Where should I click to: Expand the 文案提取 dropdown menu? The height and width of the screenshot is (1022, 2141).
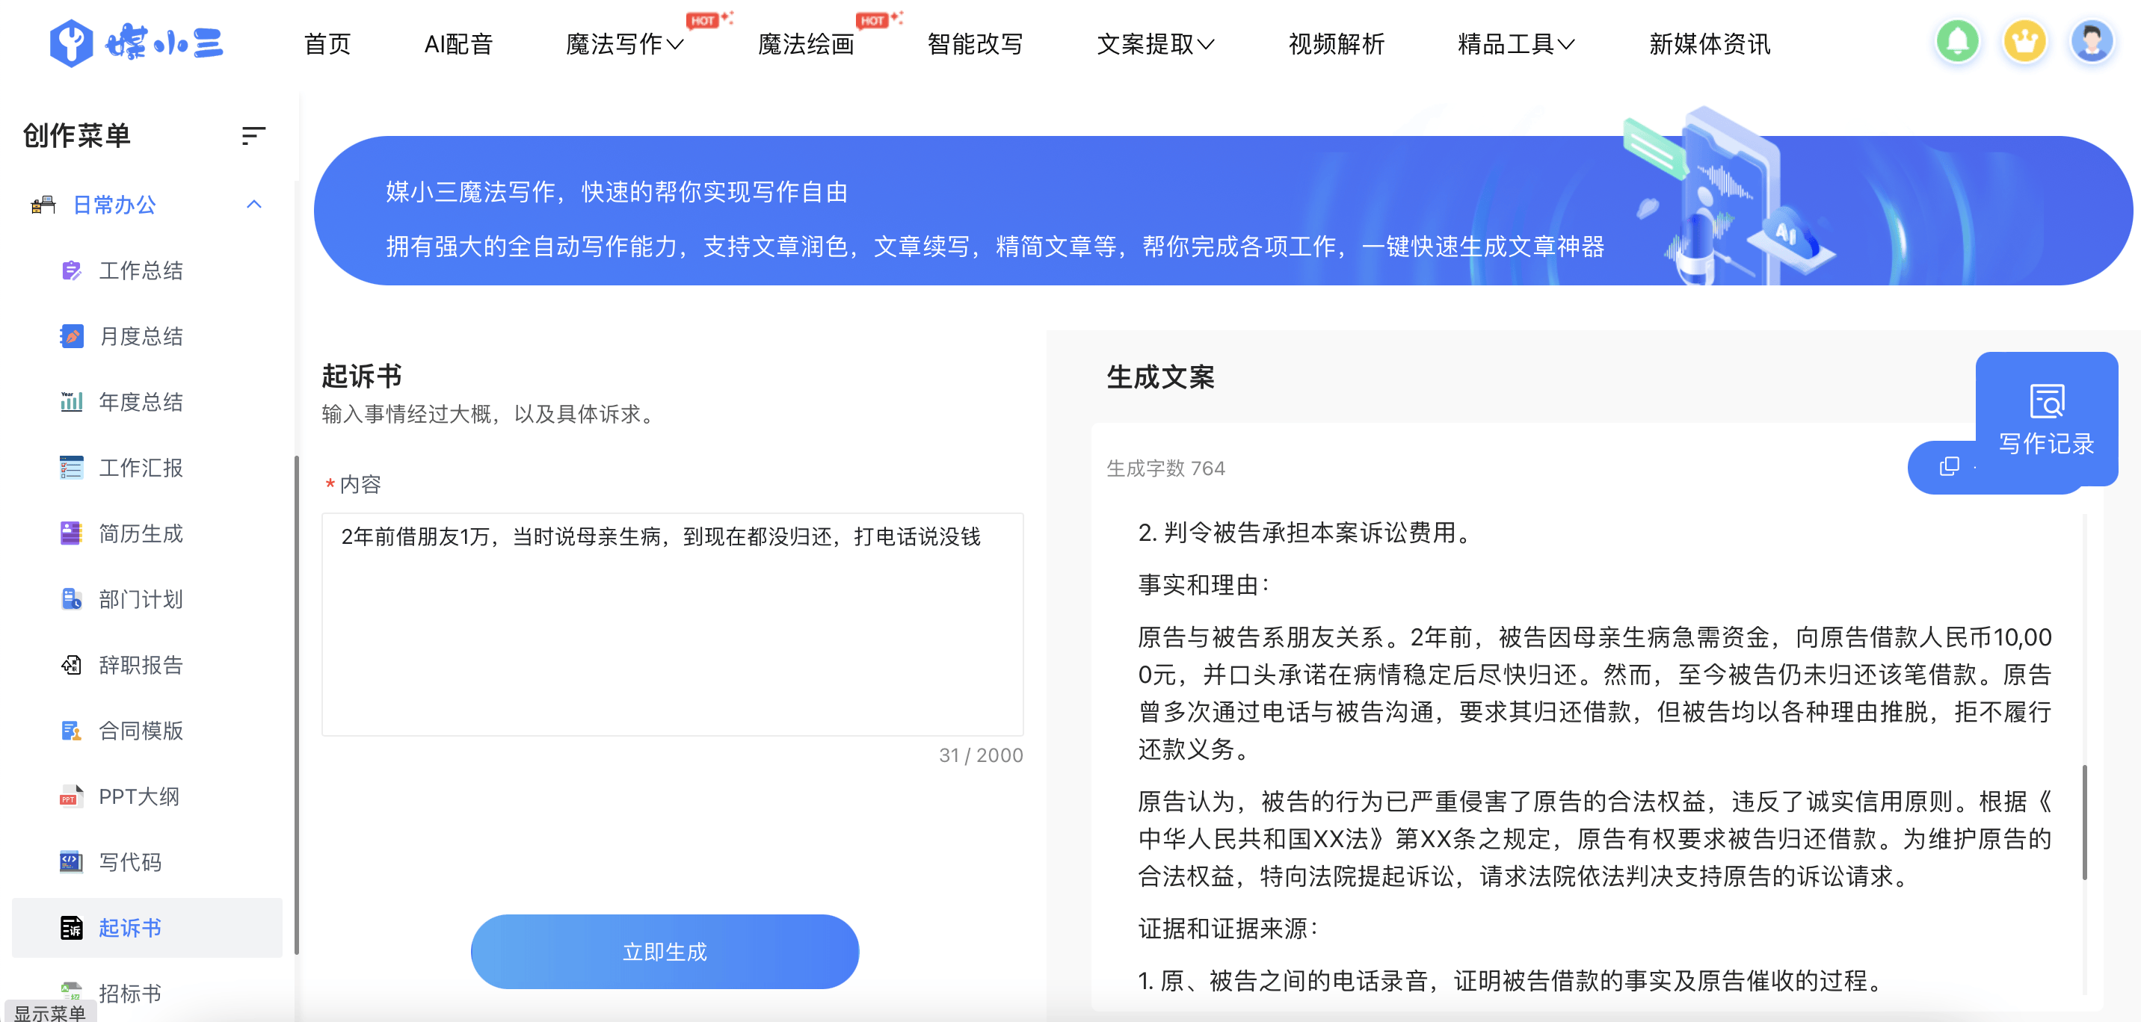(1154, 44)
